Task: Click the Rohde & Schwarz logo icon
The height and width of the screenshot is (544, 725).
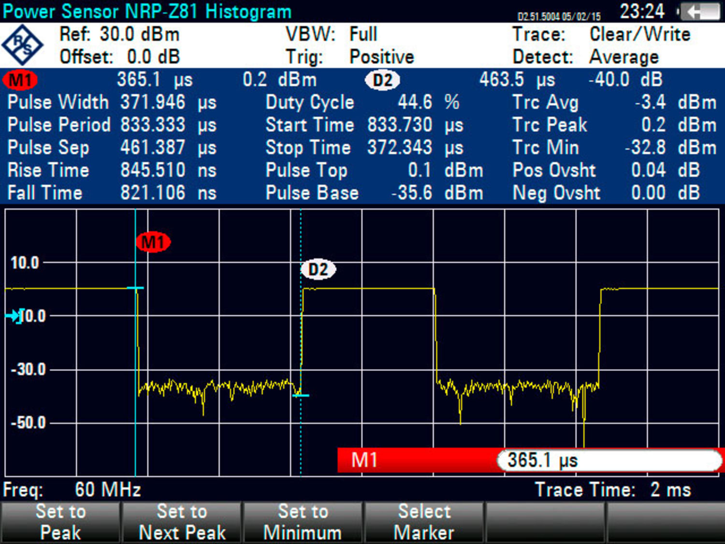Action: tap(24, 45)
